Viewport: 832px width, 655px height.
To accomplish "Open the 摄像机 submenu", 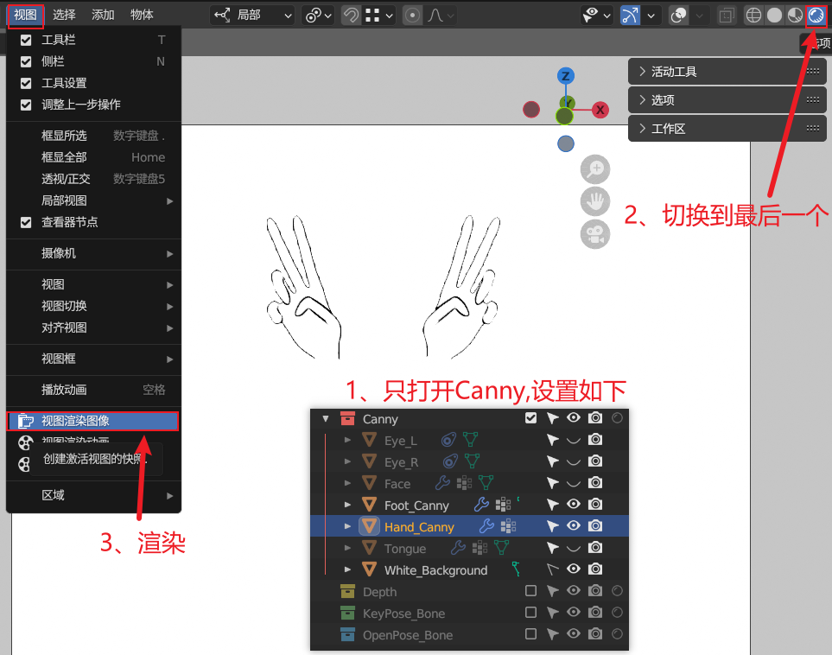I will coord(93,253).
